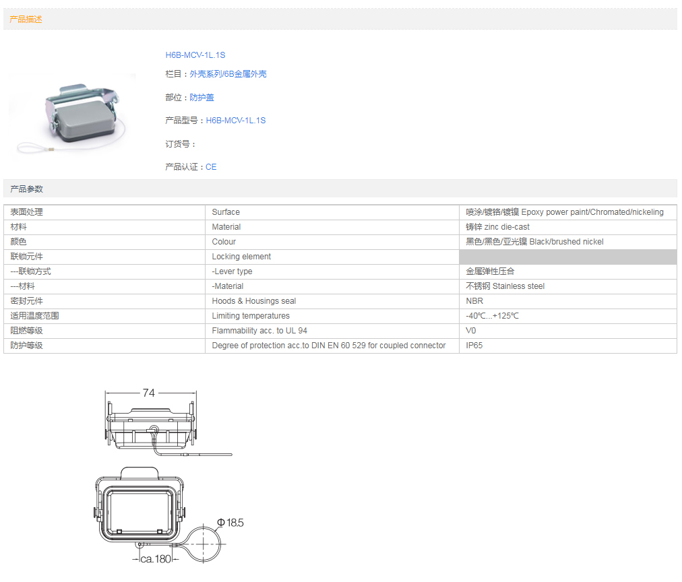Click the CE certification text
Image resolution: width=682 pixels, height=582 pixels.
[211, 167]
